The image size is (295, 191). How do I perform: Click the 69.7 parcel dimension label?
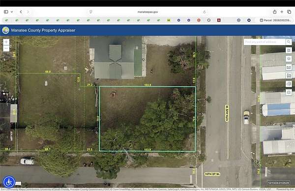coord(48,149)
